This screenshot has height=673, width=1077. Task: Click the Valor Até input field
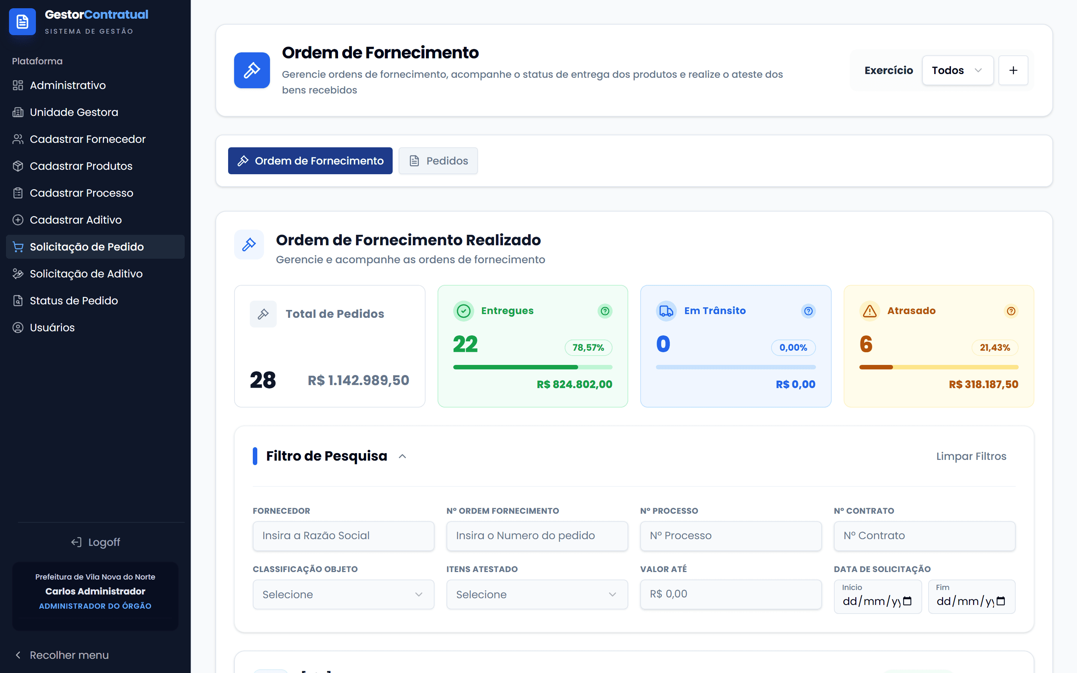(x=730, y=594)
